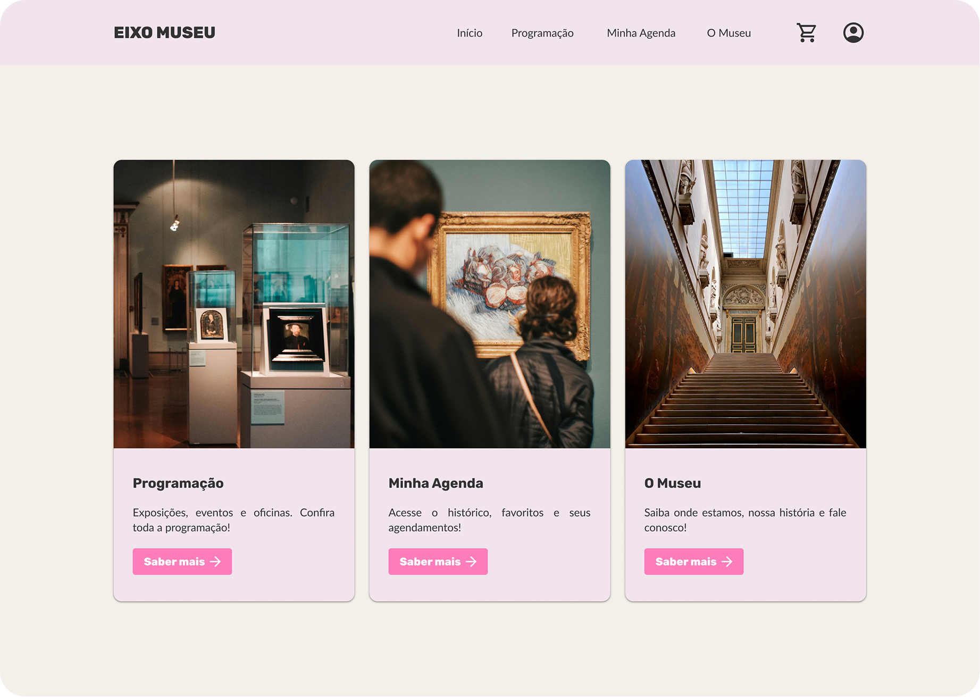Image resolution: width=980 pixels, height=697 pixels.
Task: Open O Museu in the header menu
Action: point(728,33)
